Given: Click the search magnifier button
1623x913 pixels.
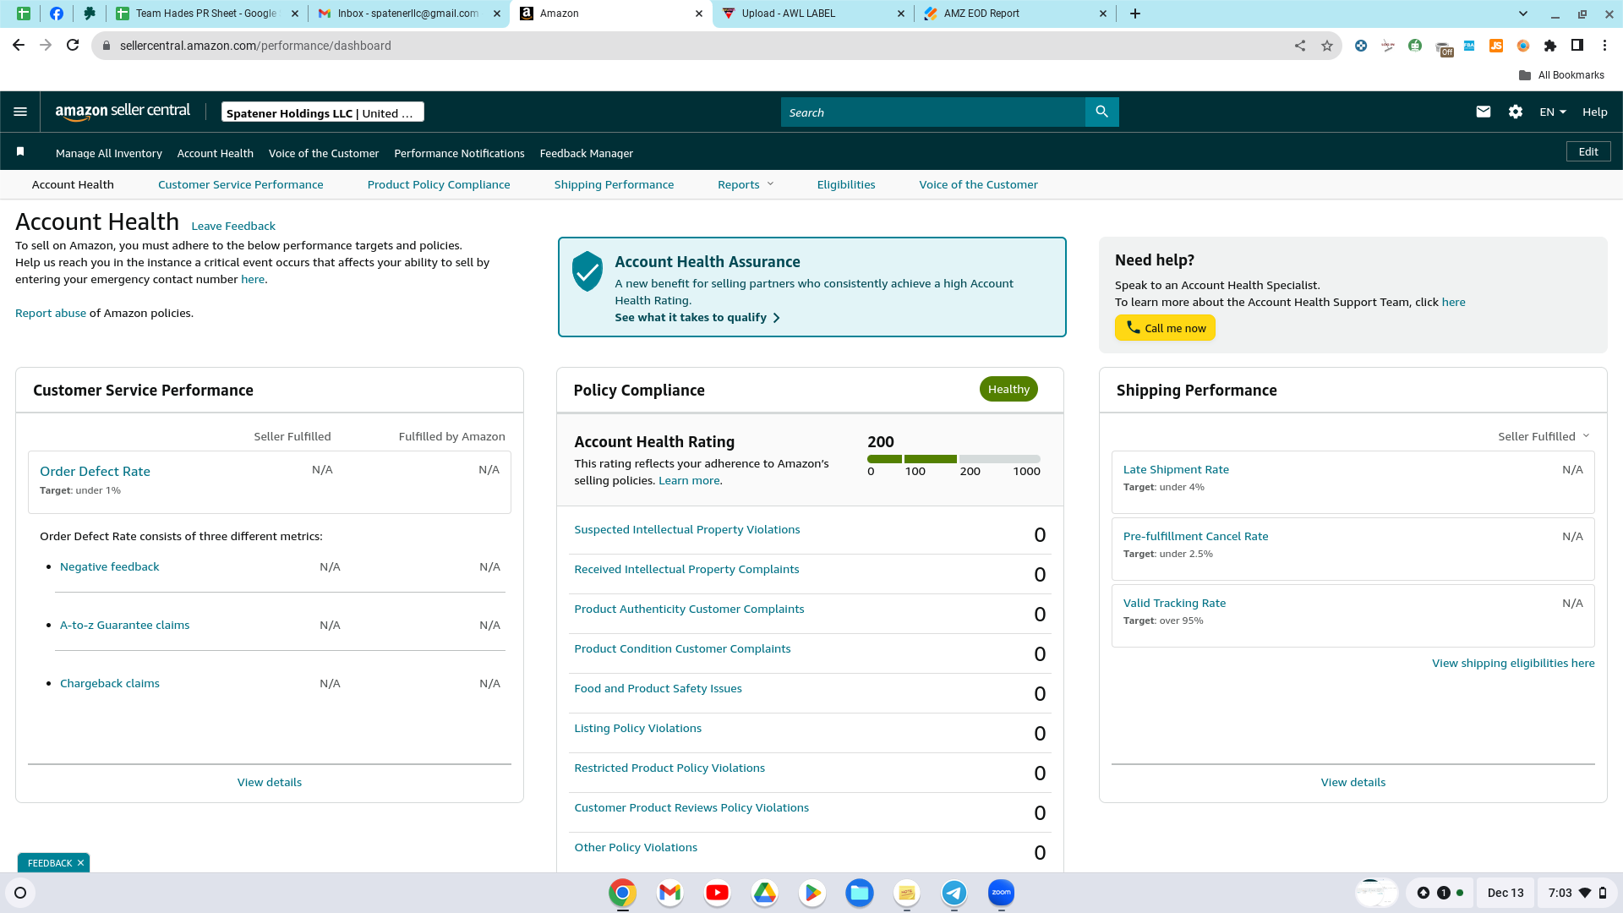Looking at the screenshot, I should click(x=1101, y=112).
